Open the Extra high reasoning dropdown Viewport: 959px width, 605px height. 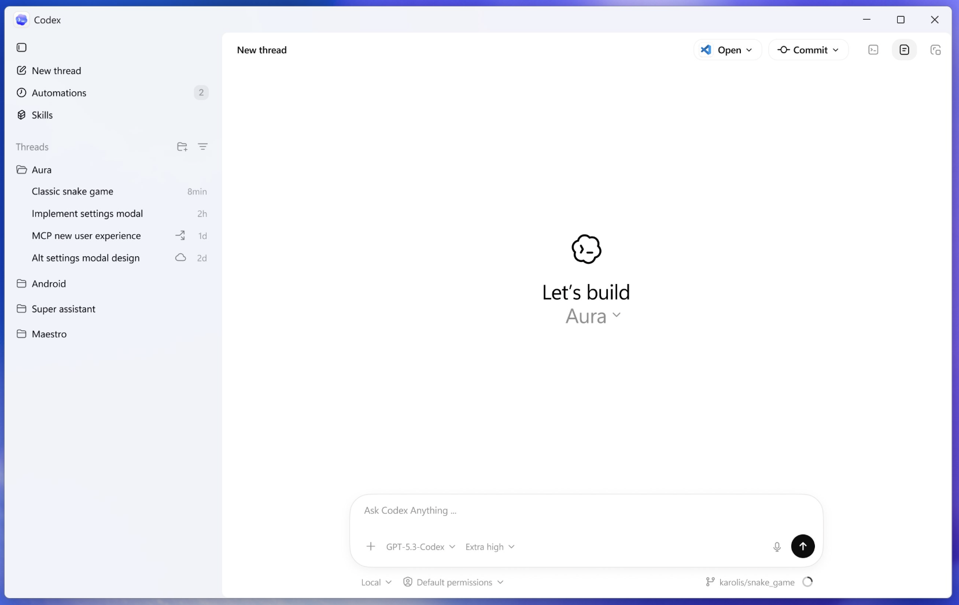489,547
